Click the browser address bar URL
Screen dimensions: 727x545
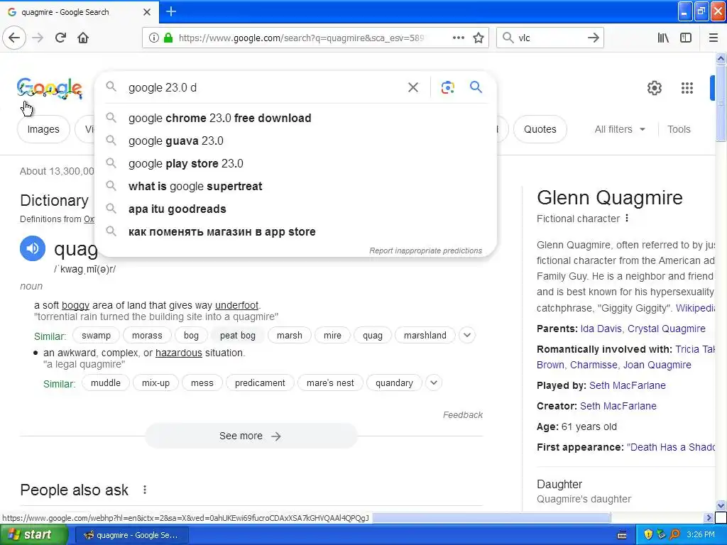tap(301, 38)
